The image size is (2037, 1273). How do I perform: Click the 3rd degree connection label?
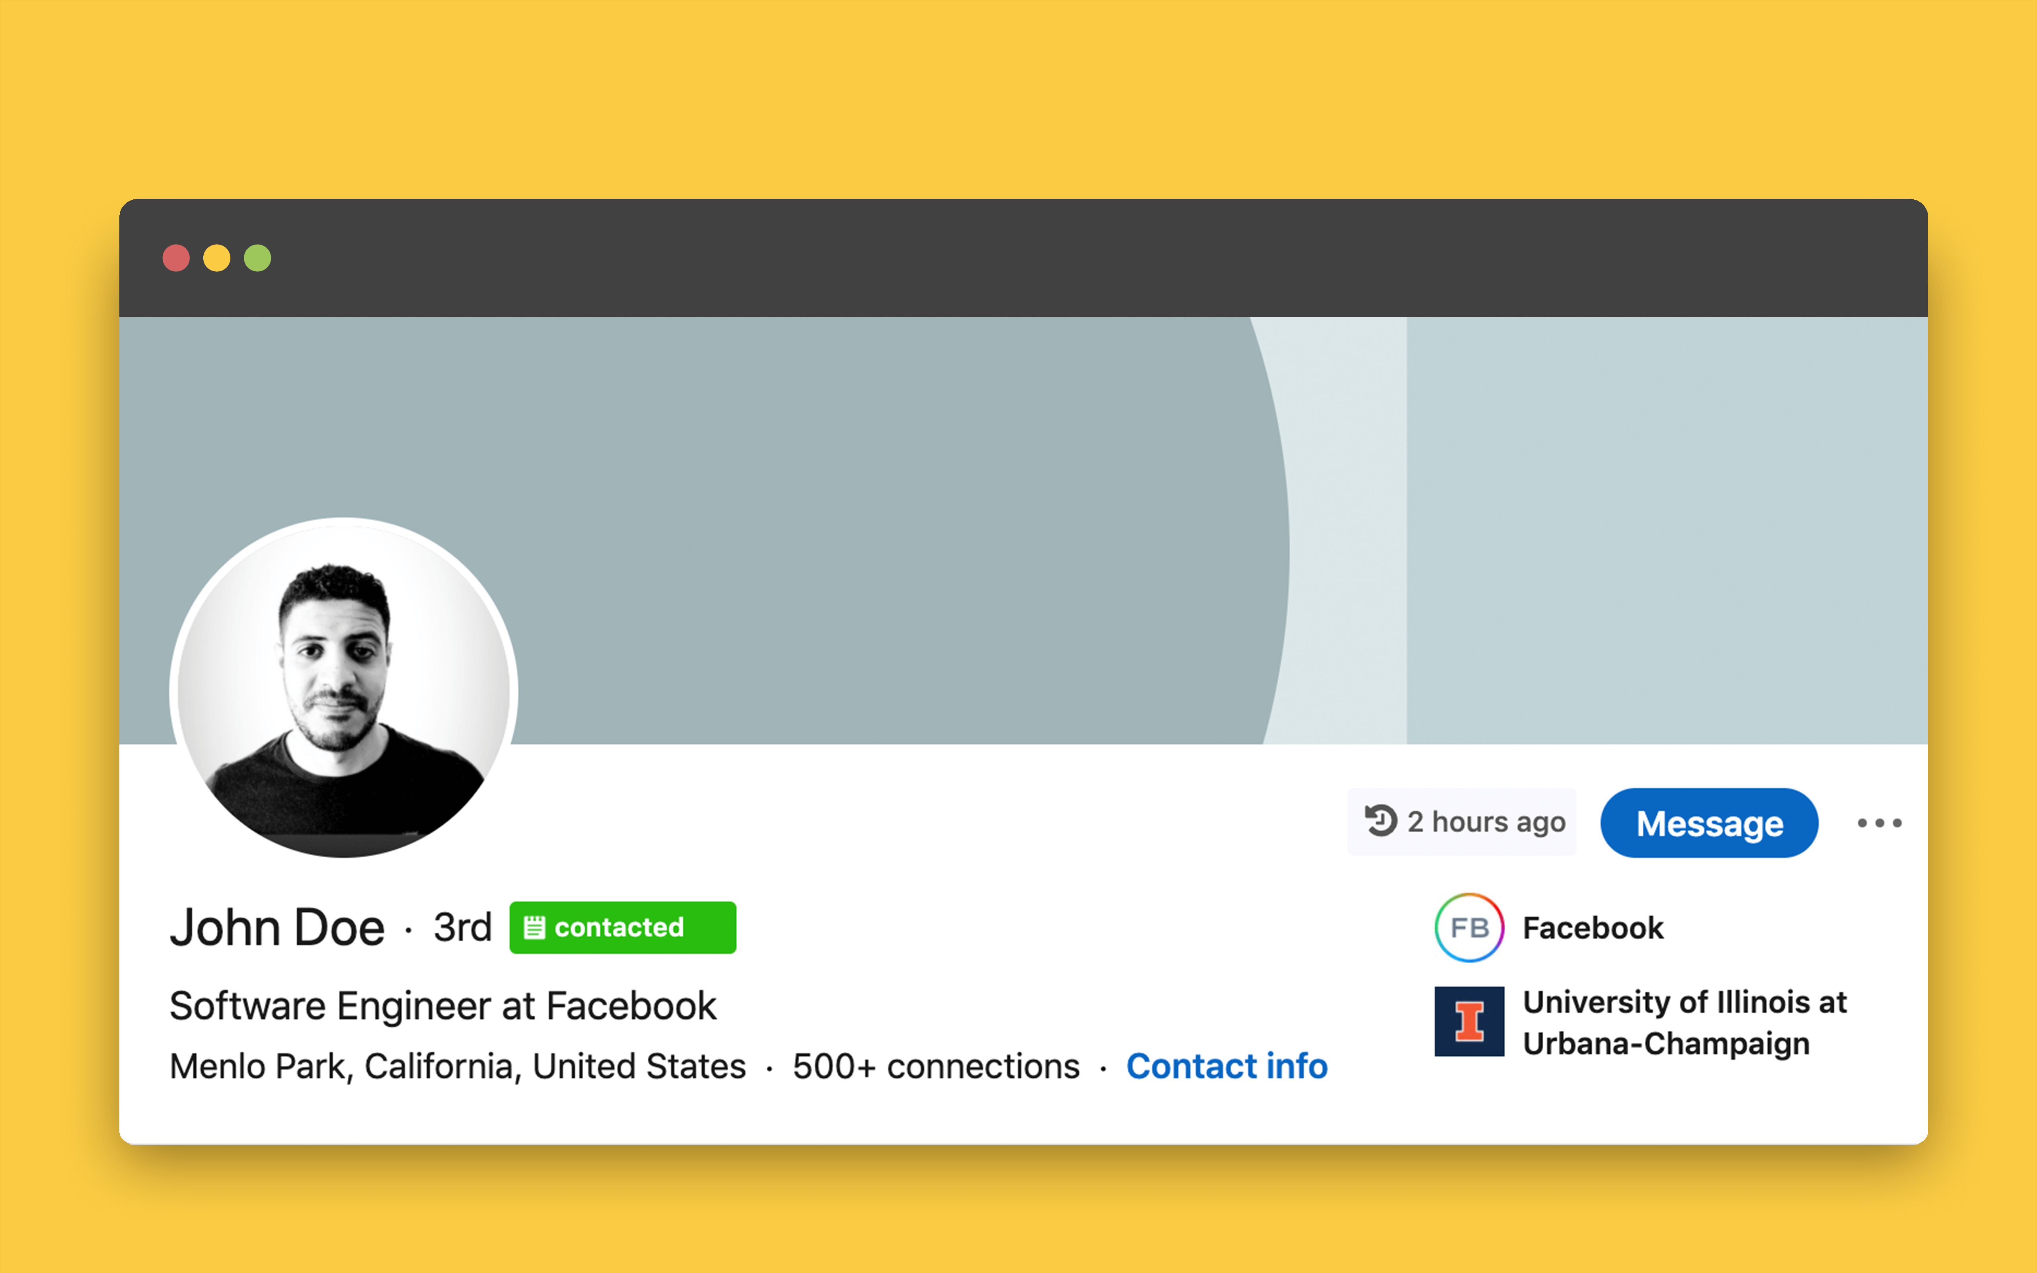462,928
